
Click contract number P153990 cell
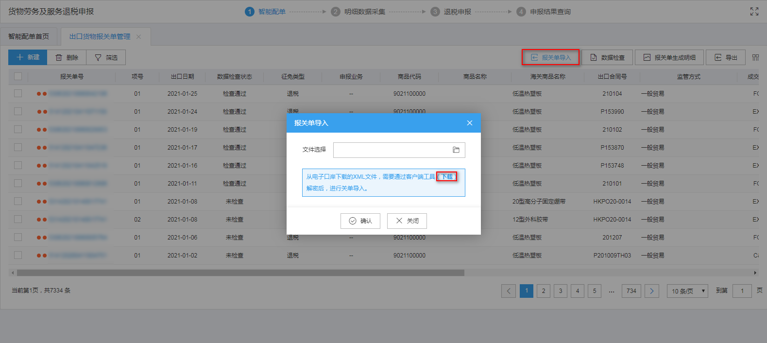click(x=612, y=112)
